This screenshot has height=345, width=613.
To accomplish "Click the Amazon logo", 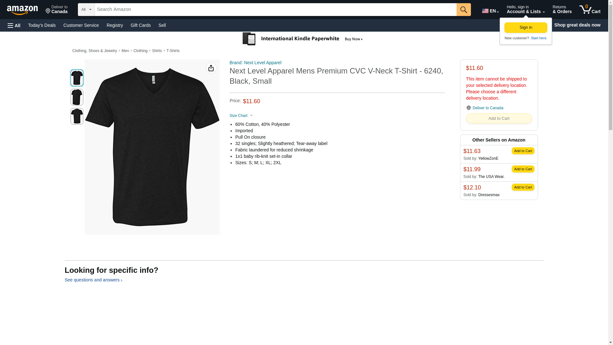I will [22, 10].
